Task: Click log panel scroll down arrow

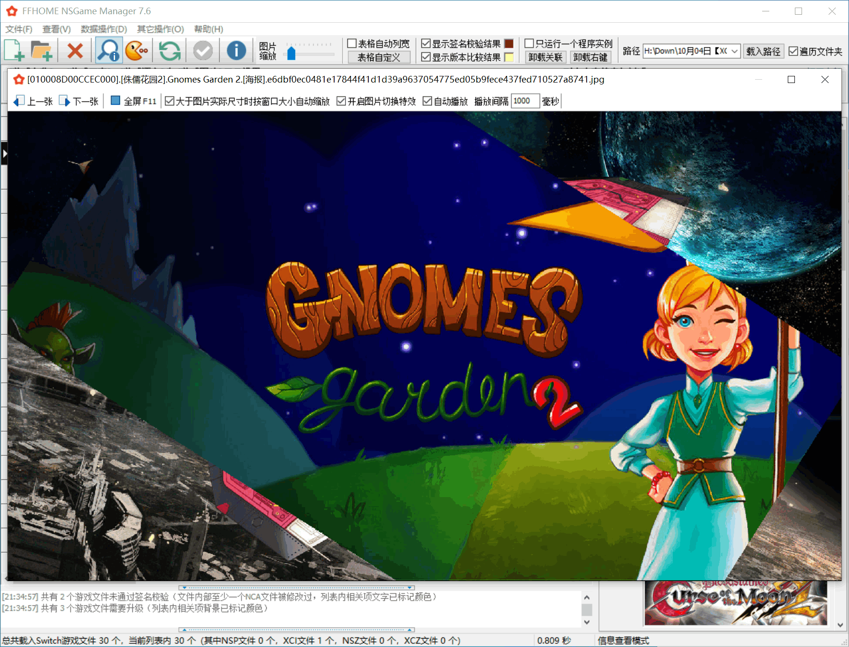Action: [587, 622]
